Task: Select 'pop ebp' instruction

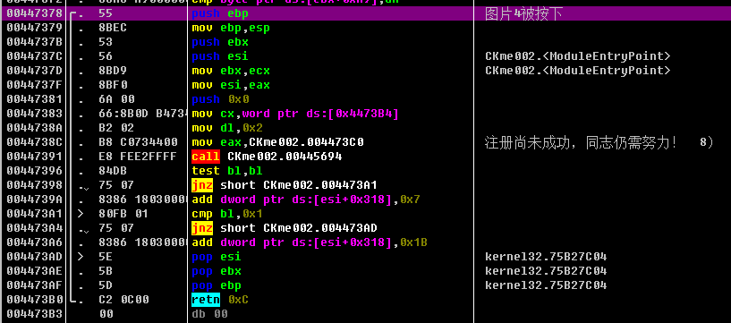Action: (217, 285)
